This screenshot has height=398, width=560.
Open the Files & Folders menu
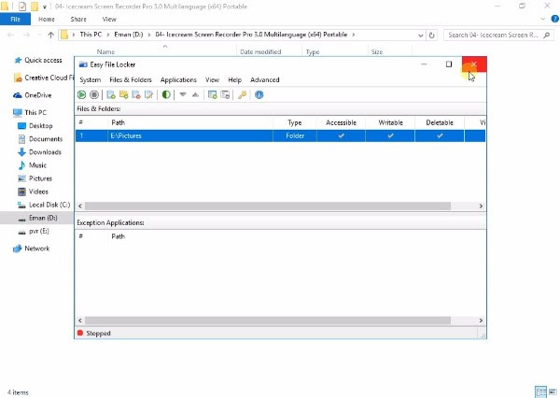tap(131, 79)
